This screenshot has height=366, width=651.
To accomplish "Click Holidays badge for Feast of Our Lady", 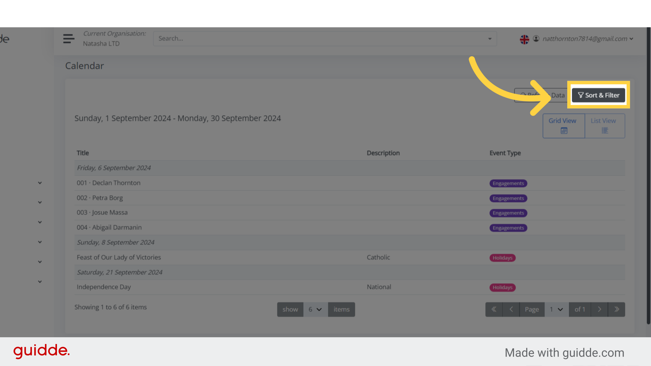I will pos(502,258).
